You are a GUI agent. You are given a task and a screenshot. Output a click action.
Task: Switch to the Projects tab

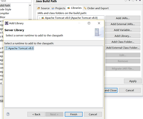[58, 8]
